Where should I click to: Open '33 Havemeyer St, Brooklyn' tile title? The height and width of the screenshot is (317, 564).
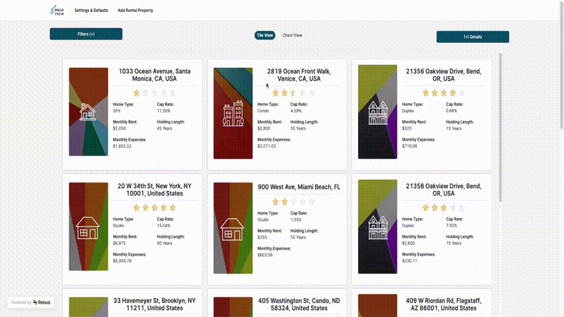pos(155,304)
